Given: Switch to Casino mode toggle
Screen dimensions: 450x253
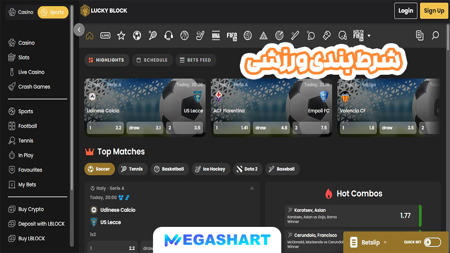Looking at the screenshot, I should pyautogui.click(x=21, y=12).
